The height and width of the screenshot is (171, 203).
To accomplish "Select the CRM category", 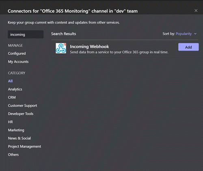I will click(12, 97).
